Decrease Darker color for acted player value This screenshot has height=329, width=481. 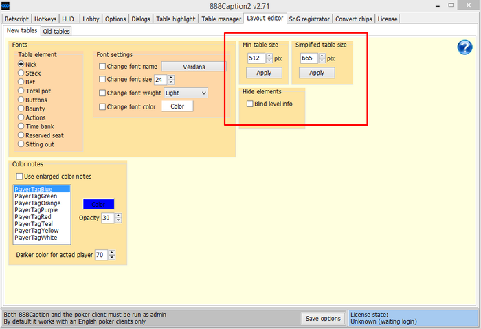point(112,258)
